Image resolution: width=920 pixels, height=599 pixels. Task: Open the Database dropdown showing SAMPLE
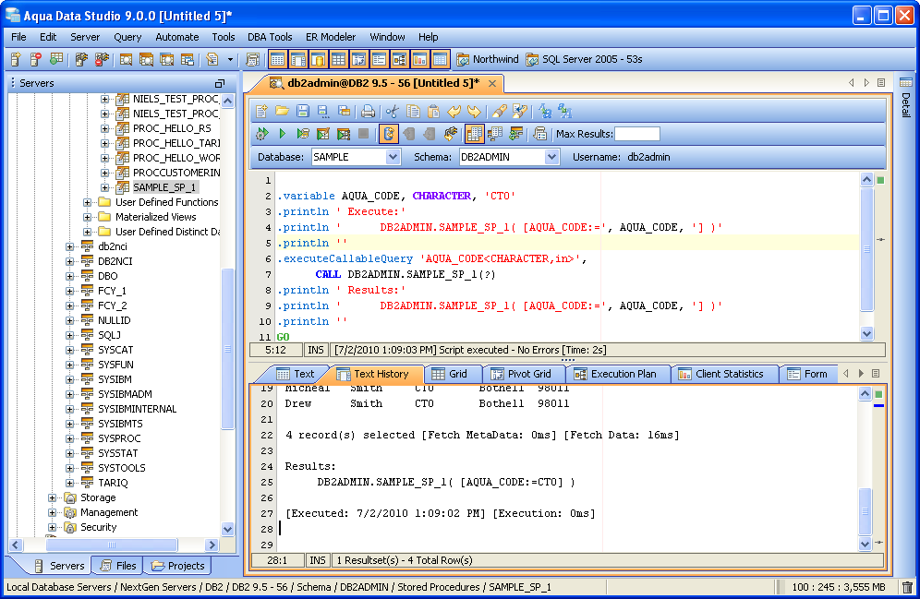[393, 157]
